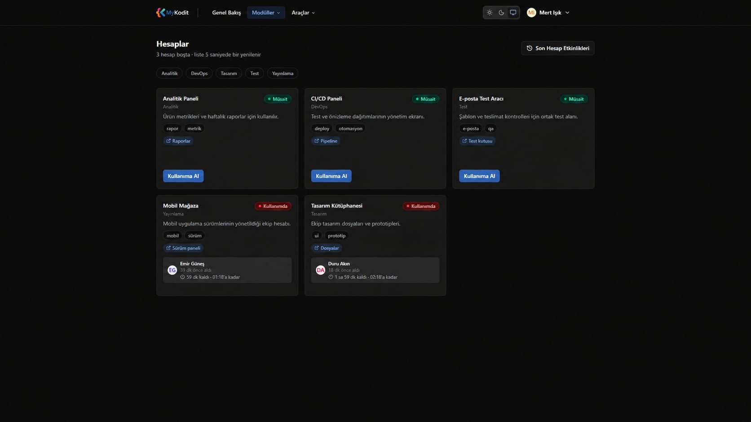Open the Modüller dropdown menu

tap(266, 13)
